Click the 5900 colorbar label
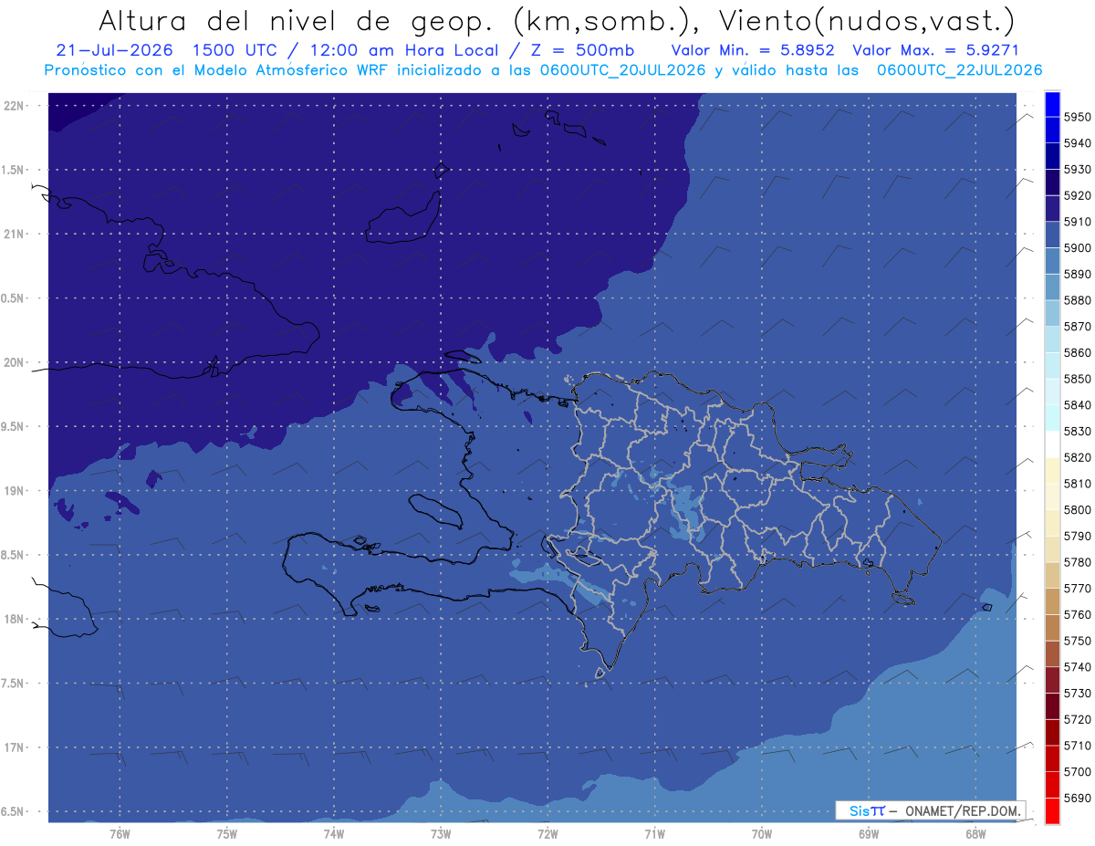Screen dimensions: 1095x846 [x=1077, y=248]
